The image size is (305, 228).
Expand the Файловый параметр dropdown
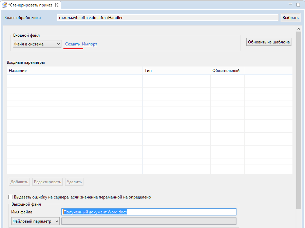[35, 221]
